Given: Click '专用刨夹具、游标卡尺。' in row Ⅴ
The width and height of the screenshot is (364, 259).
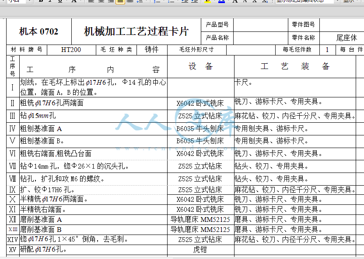Looking at the screenshot, I should click(x=271, y=141).
